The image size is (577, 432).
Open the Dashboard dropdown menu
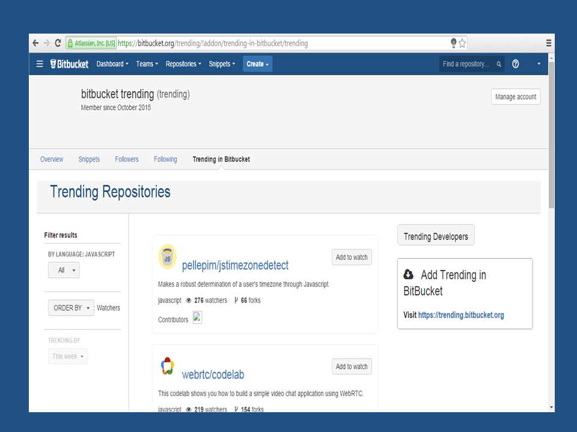click(x=112, y=64)
